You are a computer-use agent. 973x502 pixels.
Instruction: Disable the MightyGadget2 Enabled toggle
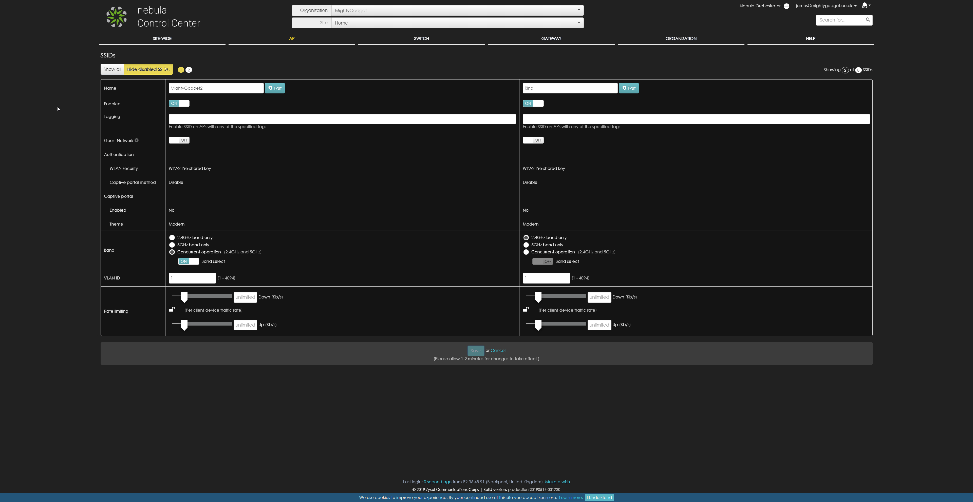click(179, 104)
